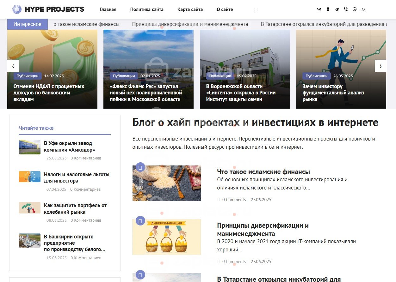Open sidebar article about Bashkiria enterprise

pyautogui.click(x=75, y=243)
